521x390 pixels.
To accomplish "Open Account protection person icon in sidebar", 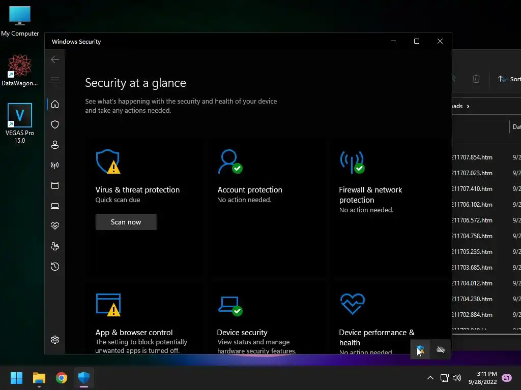I will tap(55, 145).
